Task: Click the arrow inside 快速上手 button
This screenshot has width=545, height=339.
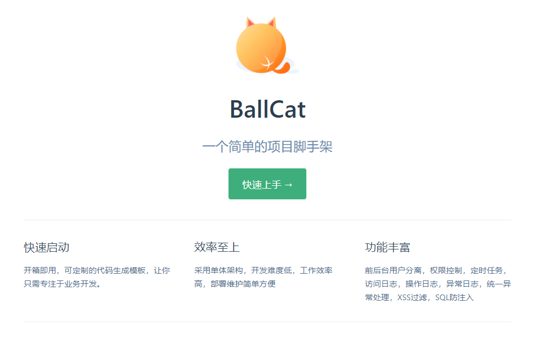Action: pos(288,185)
